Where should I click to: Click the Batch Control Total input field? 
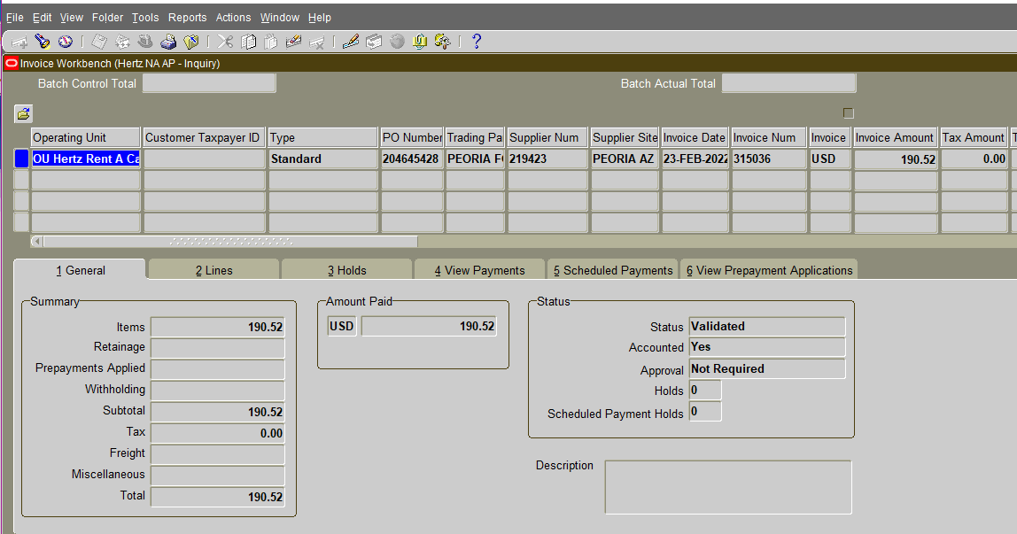pyautogui.click(x=208, y=82)
